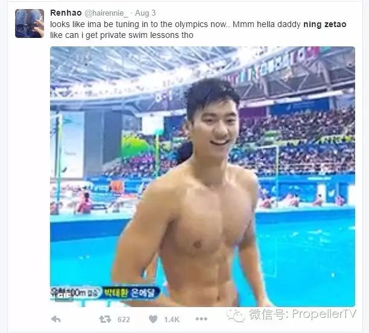Visit the @hairennie_ handle profile
This screenshot has height=333, width=369.
click(x=106, y=13)
